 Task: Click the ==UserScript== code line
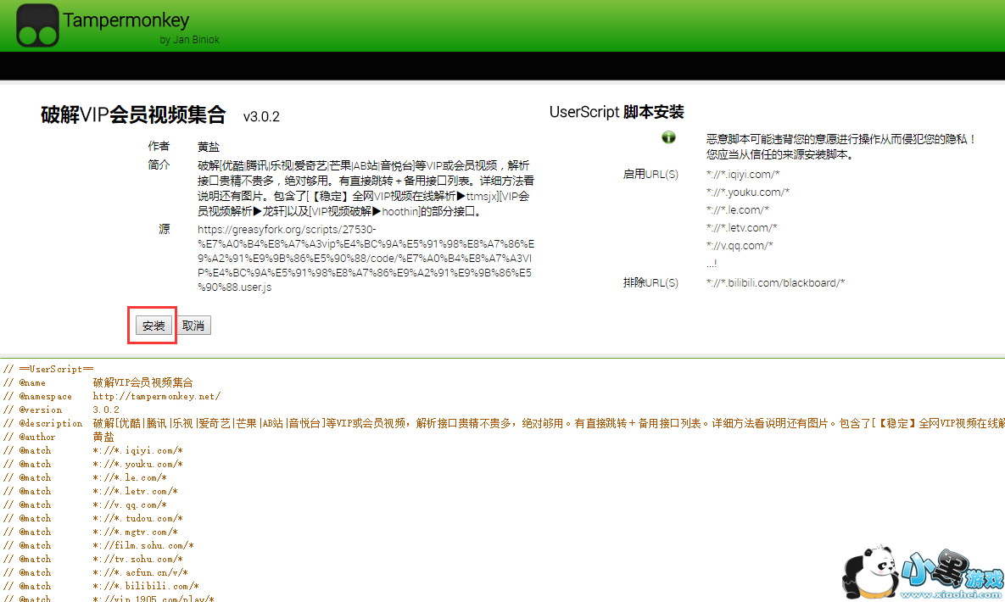(x=48, y=370)
